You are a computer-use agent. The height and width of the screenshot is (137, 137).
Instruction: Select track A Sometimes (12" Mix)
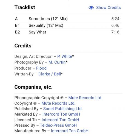(68, 19)
